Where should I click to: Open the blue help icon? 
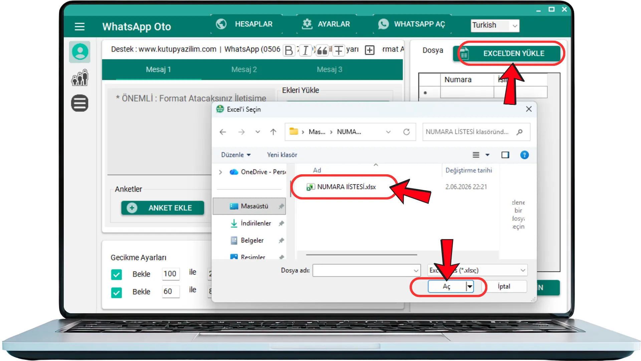pyautogui.click(x=524, y=155)
